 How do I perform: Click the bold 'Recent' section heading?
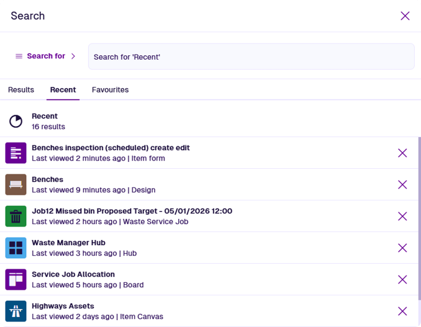pyautogui.click(x=45, y=116)
